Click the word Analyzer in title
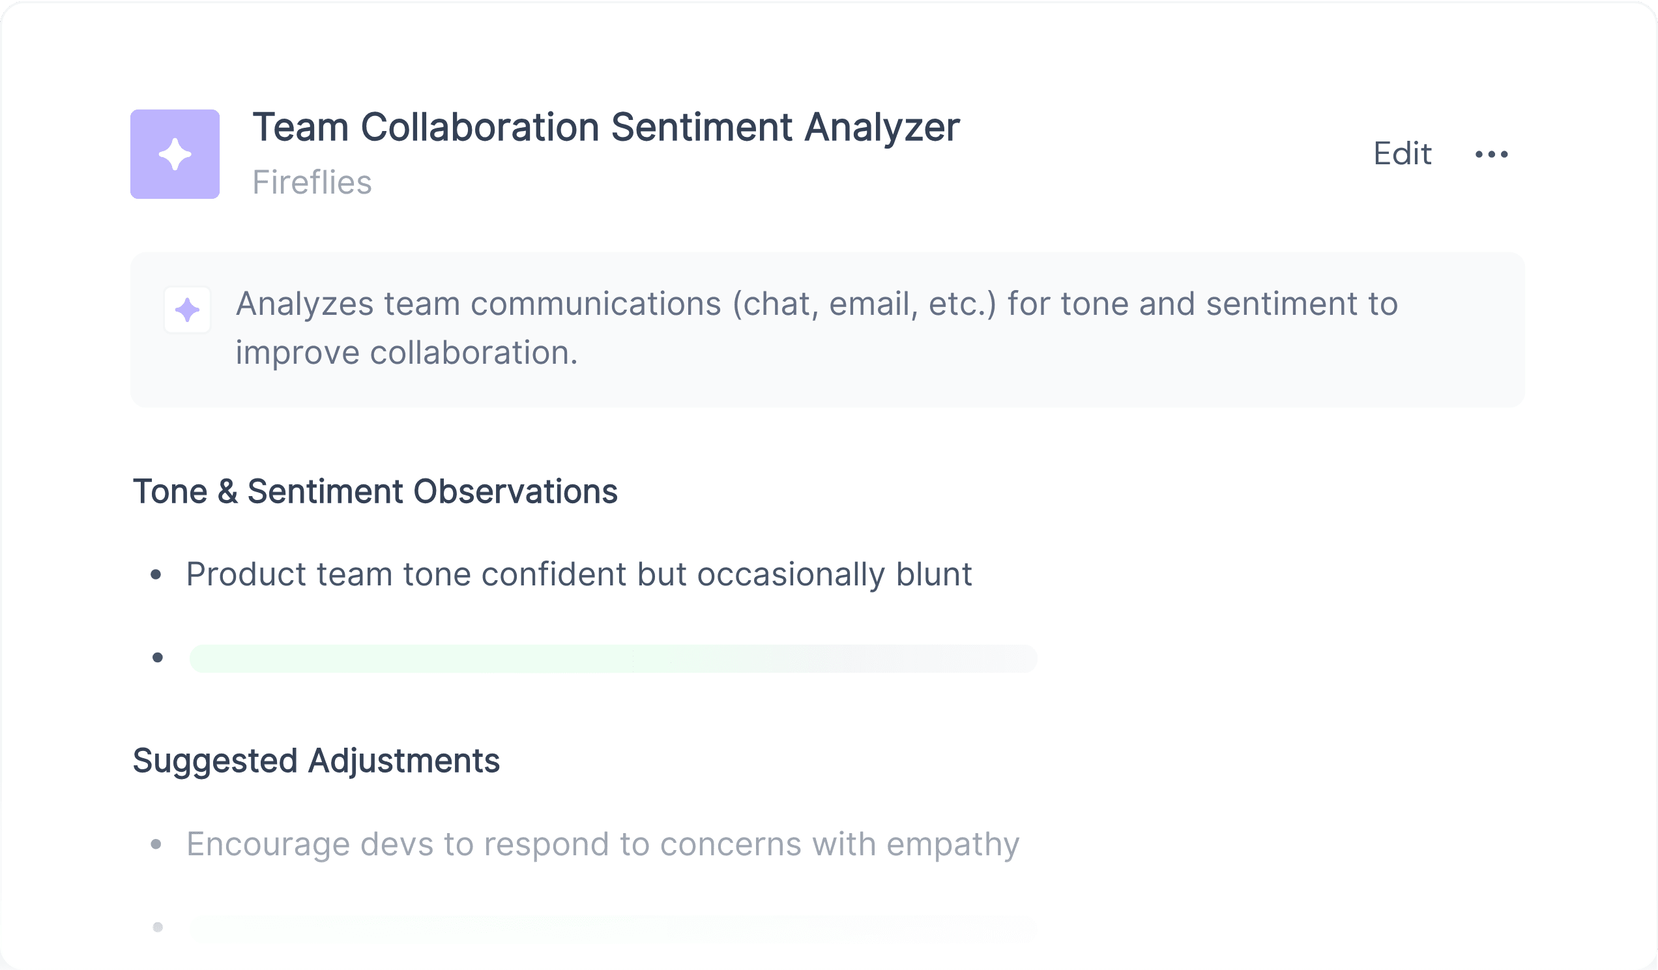This screenshot has height=970, width=1658. 882,127
